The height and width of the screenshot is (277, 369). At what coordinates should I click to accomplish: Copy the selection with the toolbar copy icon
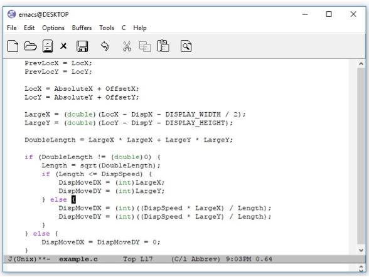pyautogui.click(x=145, y=46)
